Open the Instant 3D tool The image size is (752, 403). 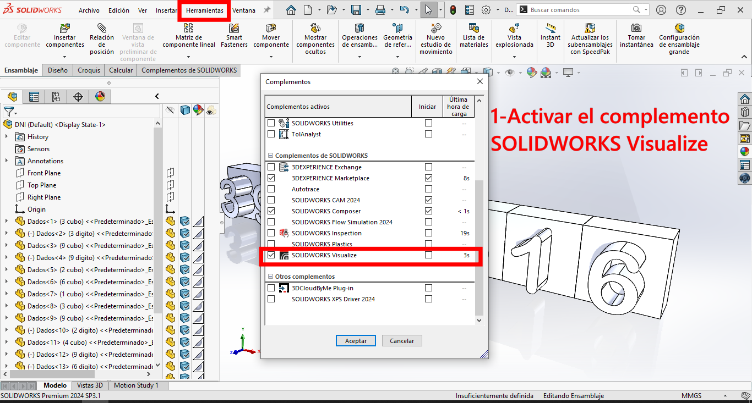coord(550,28)
